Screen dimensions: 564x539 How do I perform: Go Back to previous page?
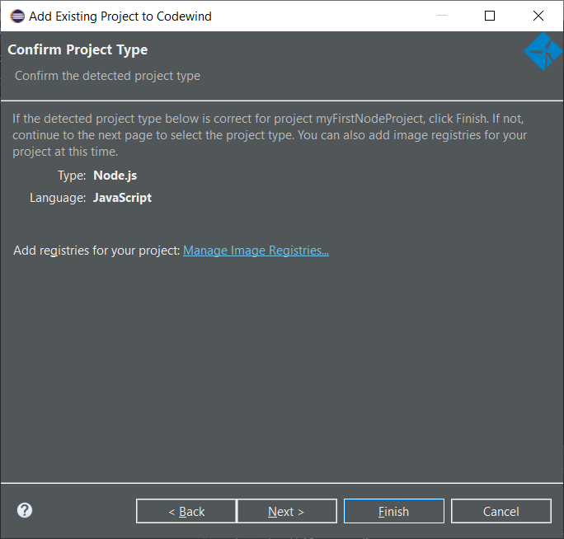point(186,511)
